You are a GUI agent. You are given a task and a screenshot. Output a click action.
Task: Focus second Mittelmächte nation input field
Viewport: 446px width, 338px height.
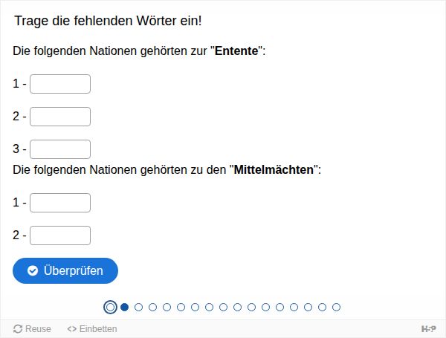(60, 235)
